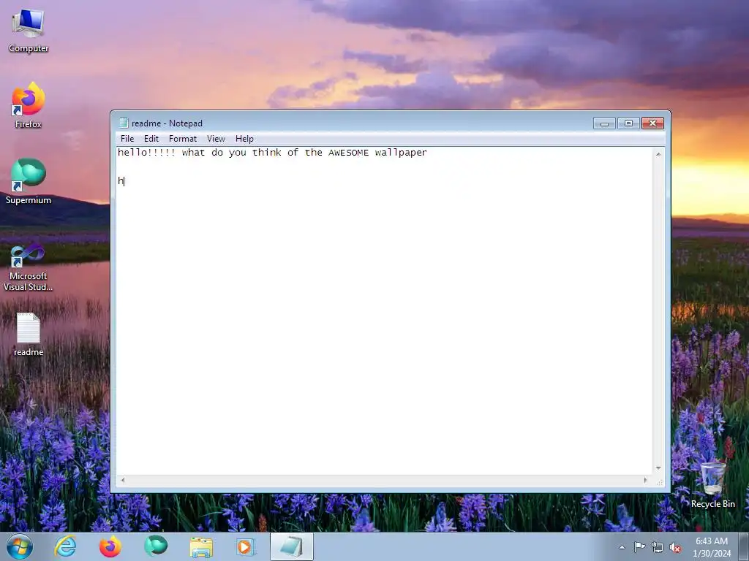Launch Supermium from the taskbar
The width and height of the screenshot is (749, 561).
pyautogui.click(x=156, y=546)
